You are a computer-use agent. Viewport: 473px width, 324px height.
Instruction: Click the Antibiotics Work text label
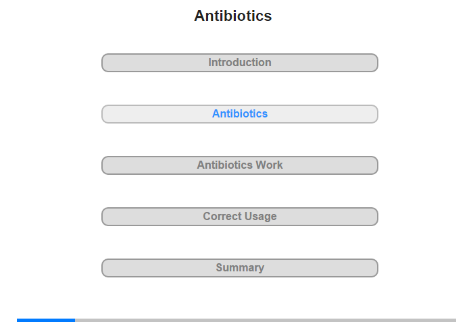240,165
